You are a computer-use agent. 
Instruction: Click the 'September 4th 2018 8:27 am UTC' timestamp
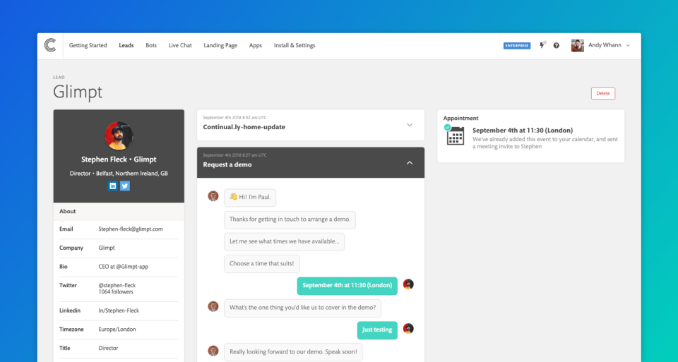234,155
